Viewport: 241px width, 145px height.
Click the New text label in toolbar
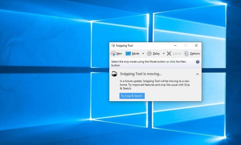[119, 54]
